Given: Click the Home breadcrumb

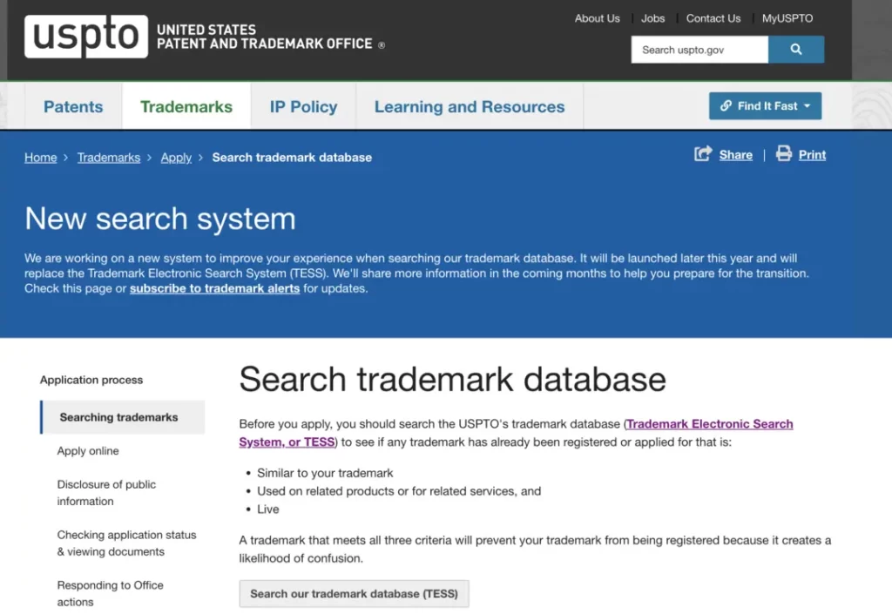Looking at the screenshot, I should point(40,158).
